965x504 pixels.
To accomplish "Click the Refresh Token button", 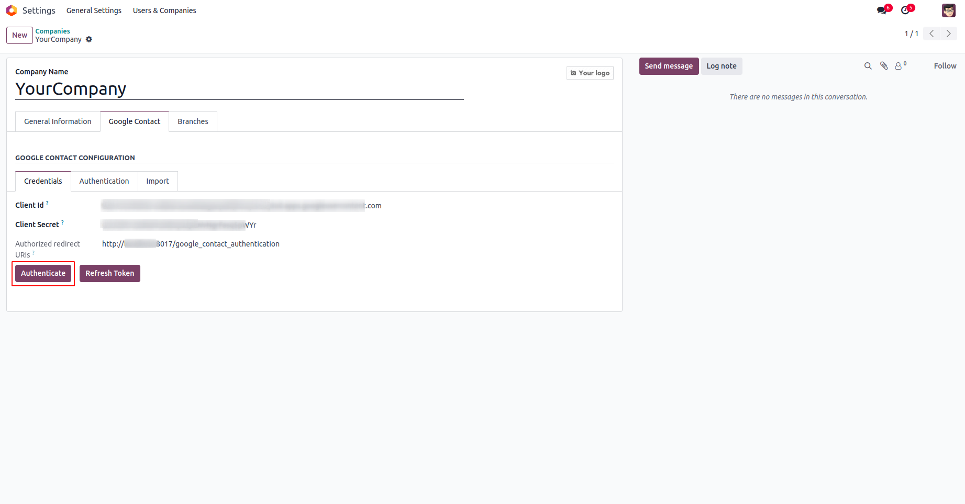I will point(110,273).
